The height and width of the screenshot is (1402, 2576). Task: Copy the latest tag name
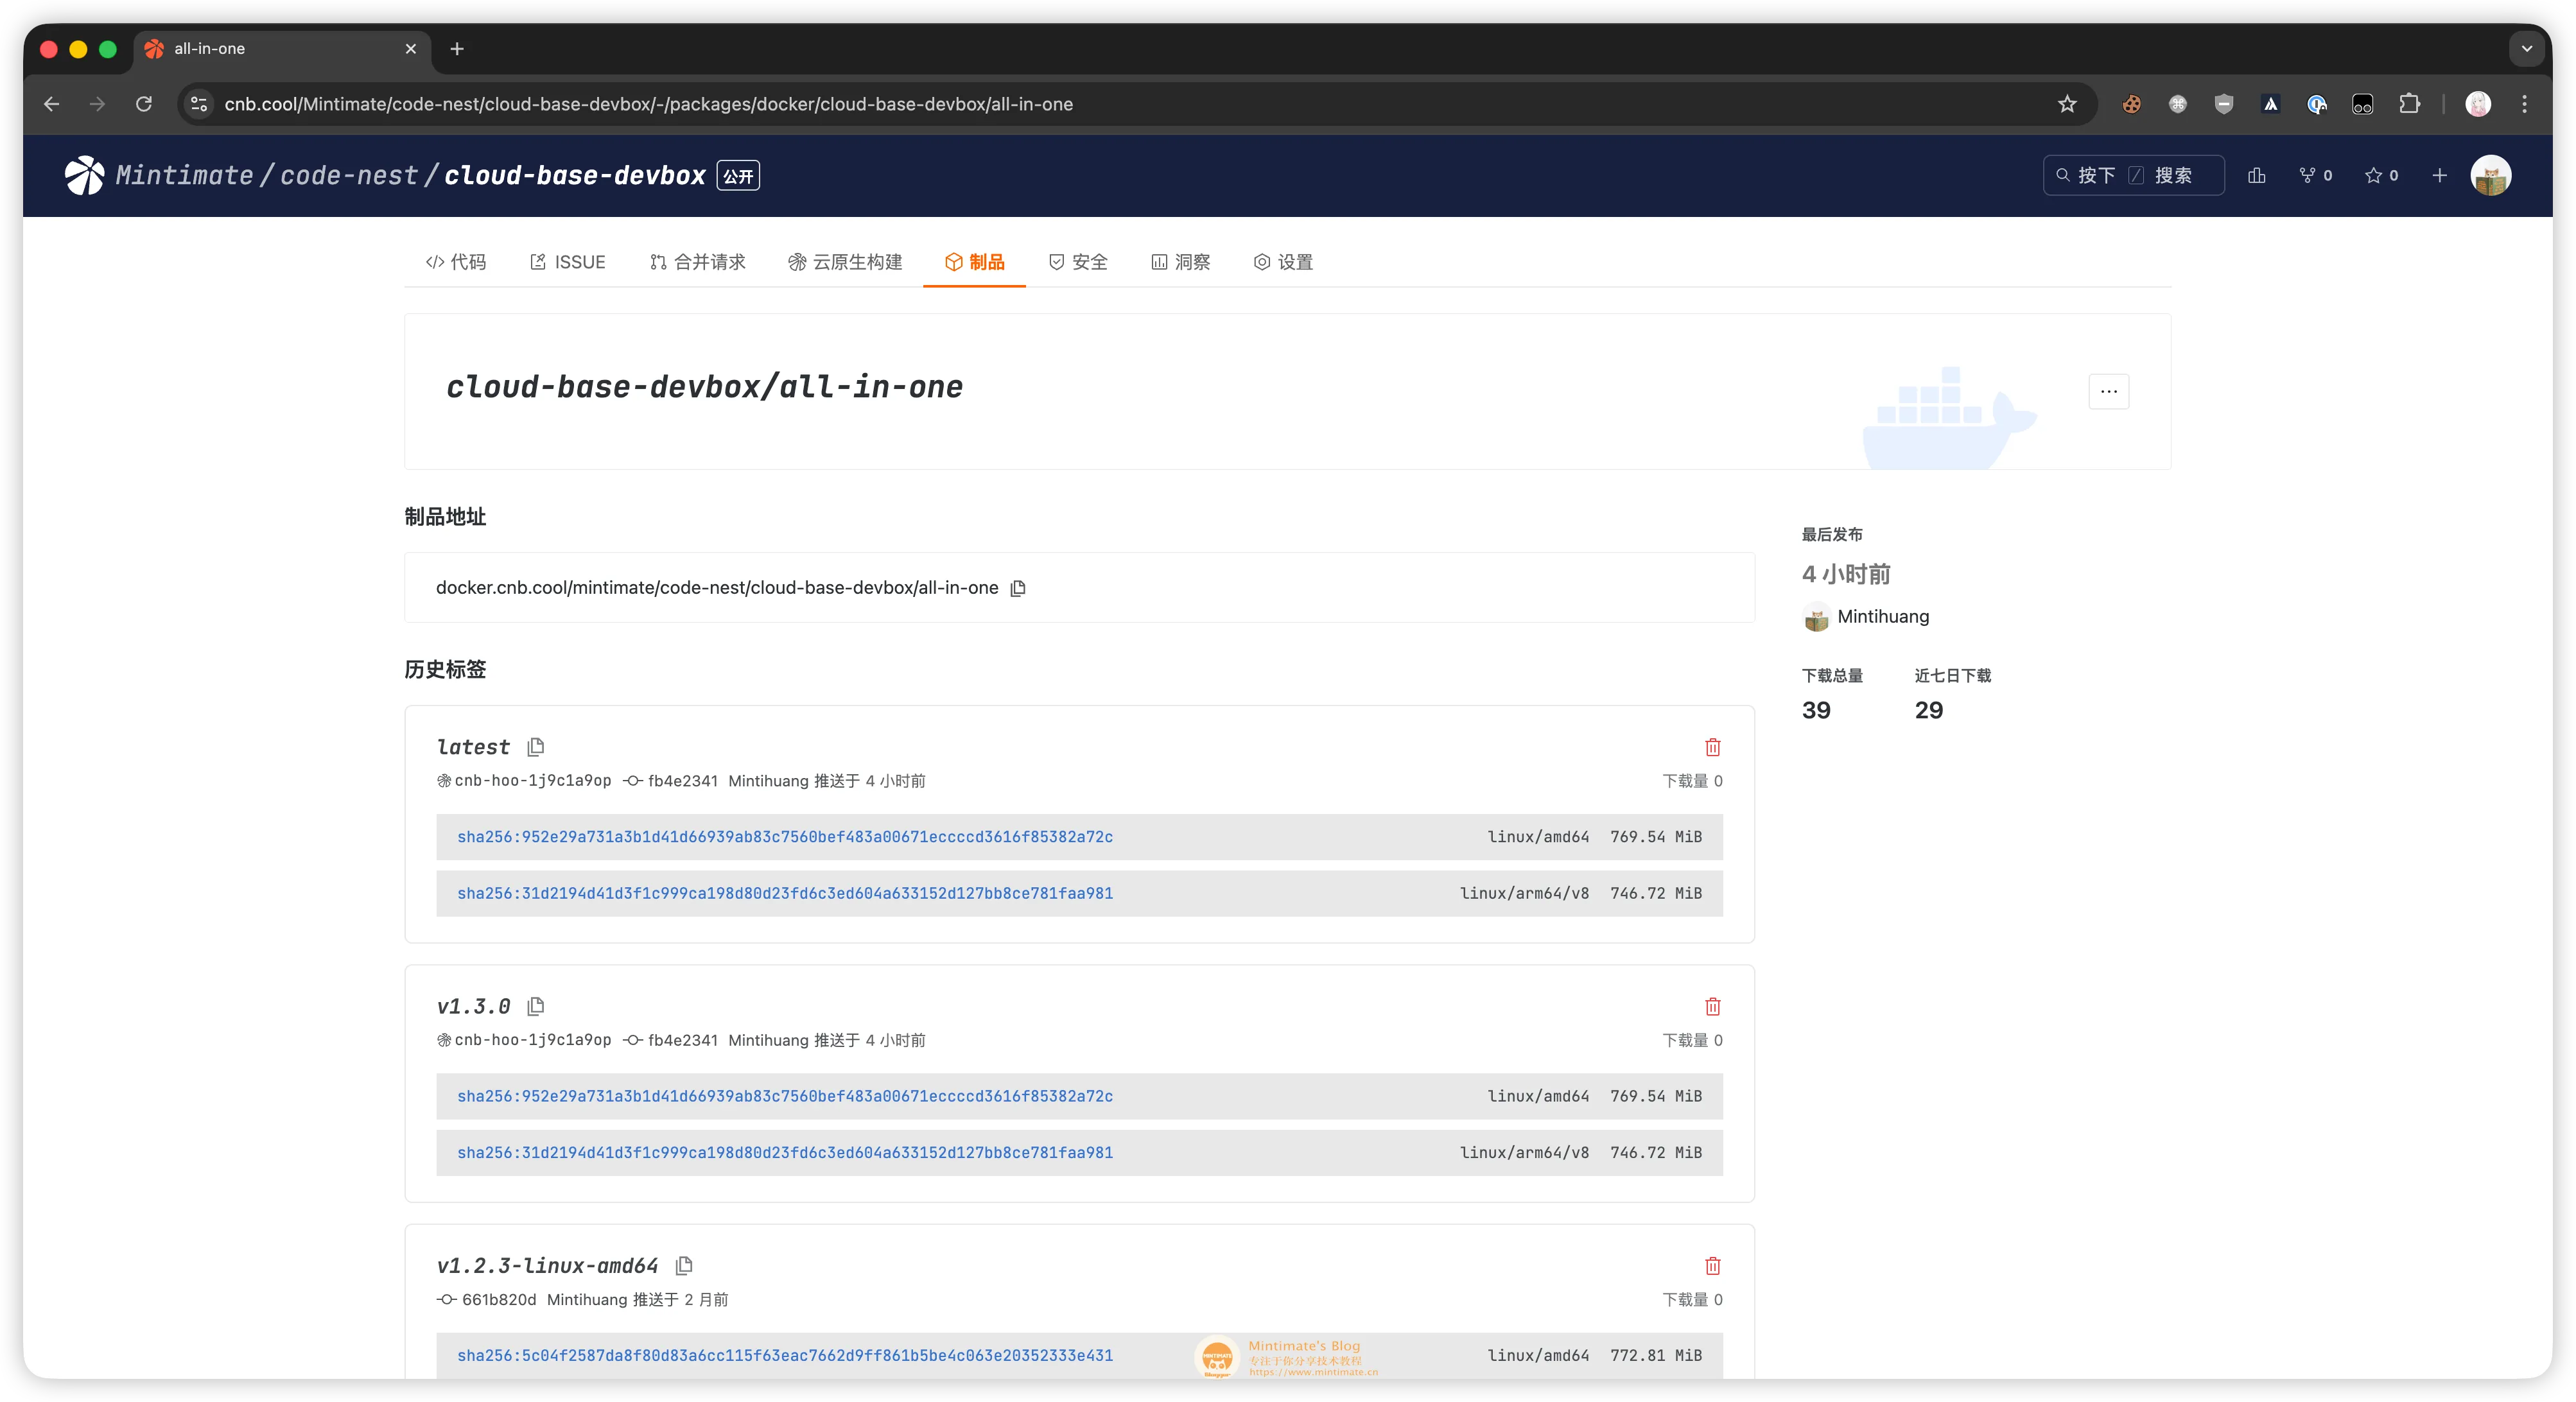(536, 747)
